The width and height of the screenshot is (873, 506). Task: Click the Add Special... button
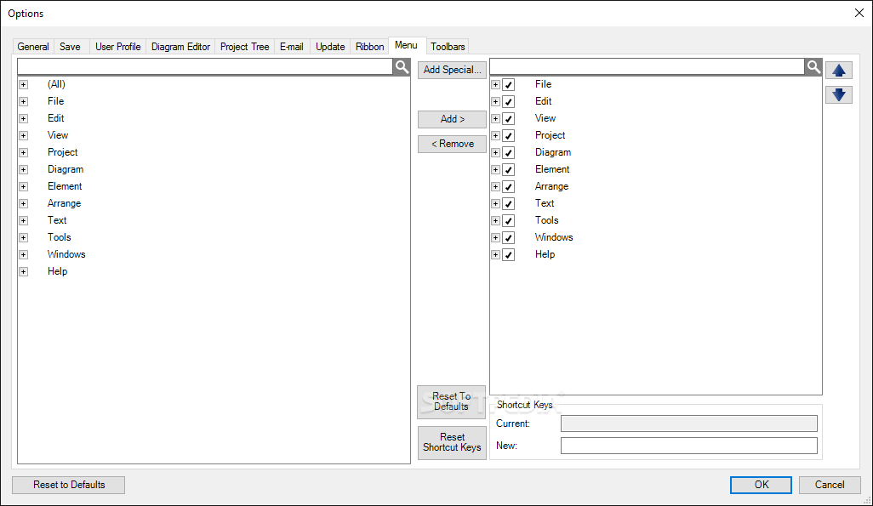[x=452, y=70]
